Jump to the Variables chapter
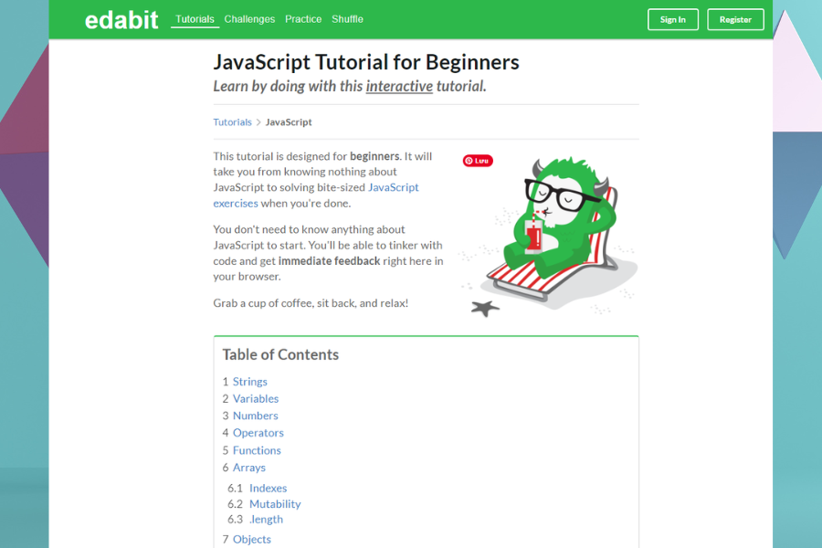Viewport: 822px width, 548px height. pos(256,398)
